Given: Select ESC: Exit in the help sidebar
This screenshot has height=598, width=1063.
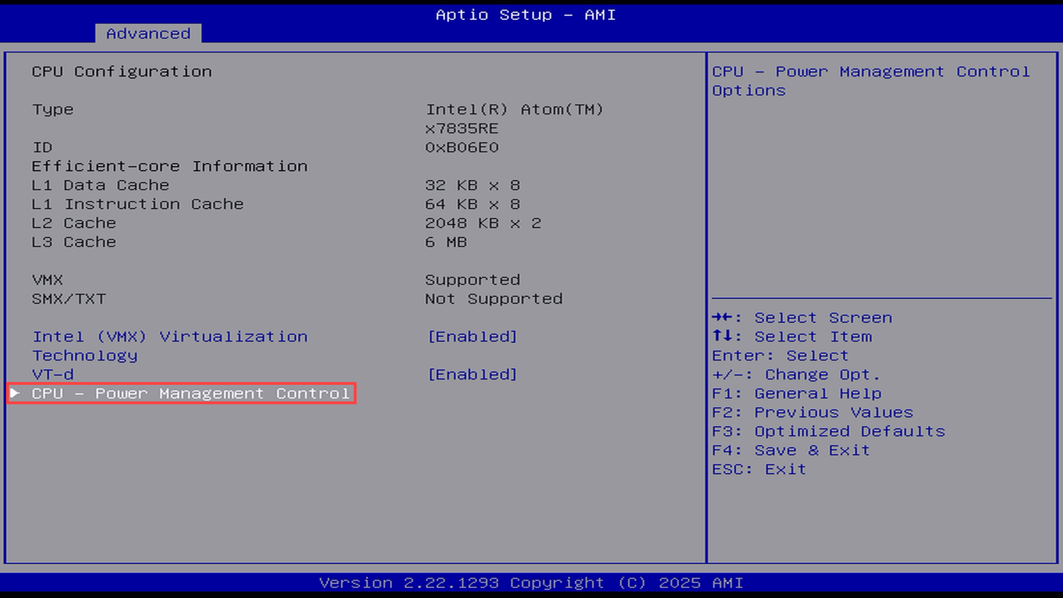Looking at the screenshot, I should (x=759, y=469).
